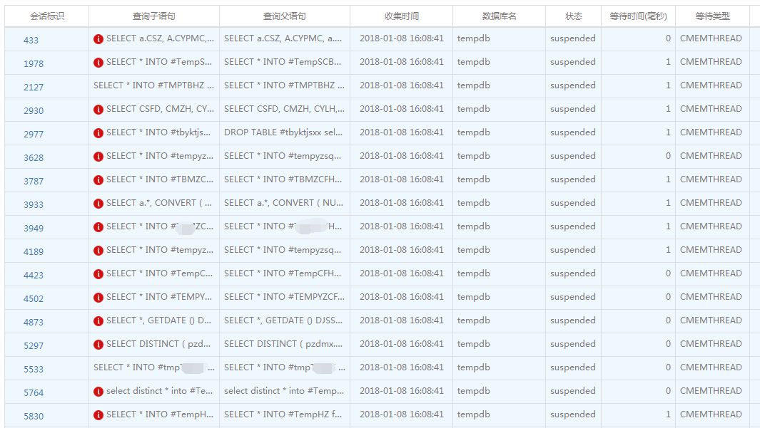Select parent query 'SELECT * INTO #TempHZ f...'
This screenshot has width=760, height=428.
click(283, 414)
